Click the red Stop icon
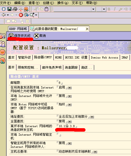Viewport: 131px width, 156px height. coord(21,15)
